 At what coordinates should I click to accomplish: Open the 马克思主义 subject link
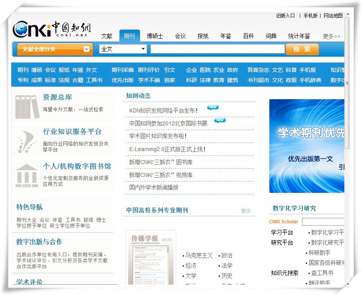click(199, 255)
